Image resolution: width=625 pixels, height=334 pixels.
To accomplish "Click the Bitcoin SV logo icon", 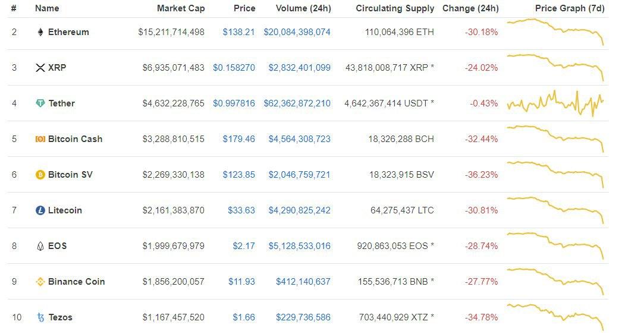I will point(40,175).
